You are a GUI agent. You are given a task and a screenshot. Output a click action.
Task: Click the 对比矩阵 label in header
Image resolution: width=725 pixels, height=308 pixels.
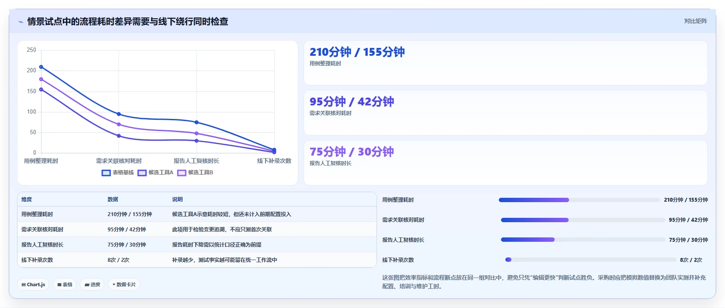coord(695,21)
